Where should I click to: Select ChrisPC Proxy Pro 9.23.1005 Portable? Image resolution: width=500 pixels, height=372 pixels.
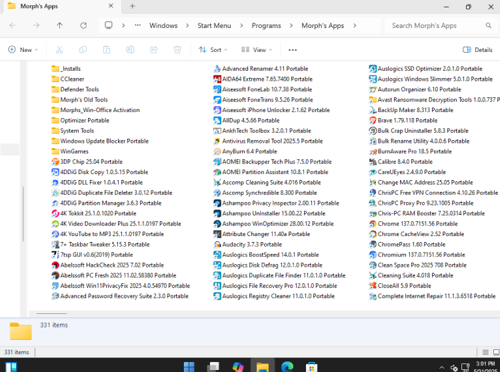point(421,203)
